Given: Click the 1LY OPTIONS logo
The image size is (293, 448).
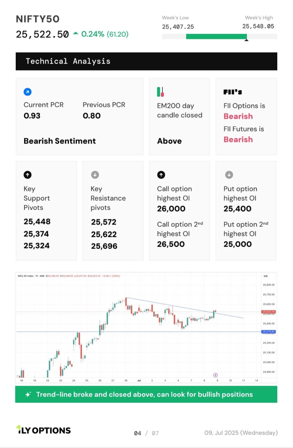Looking at the screenshot, I should click(x=43, y=430).
